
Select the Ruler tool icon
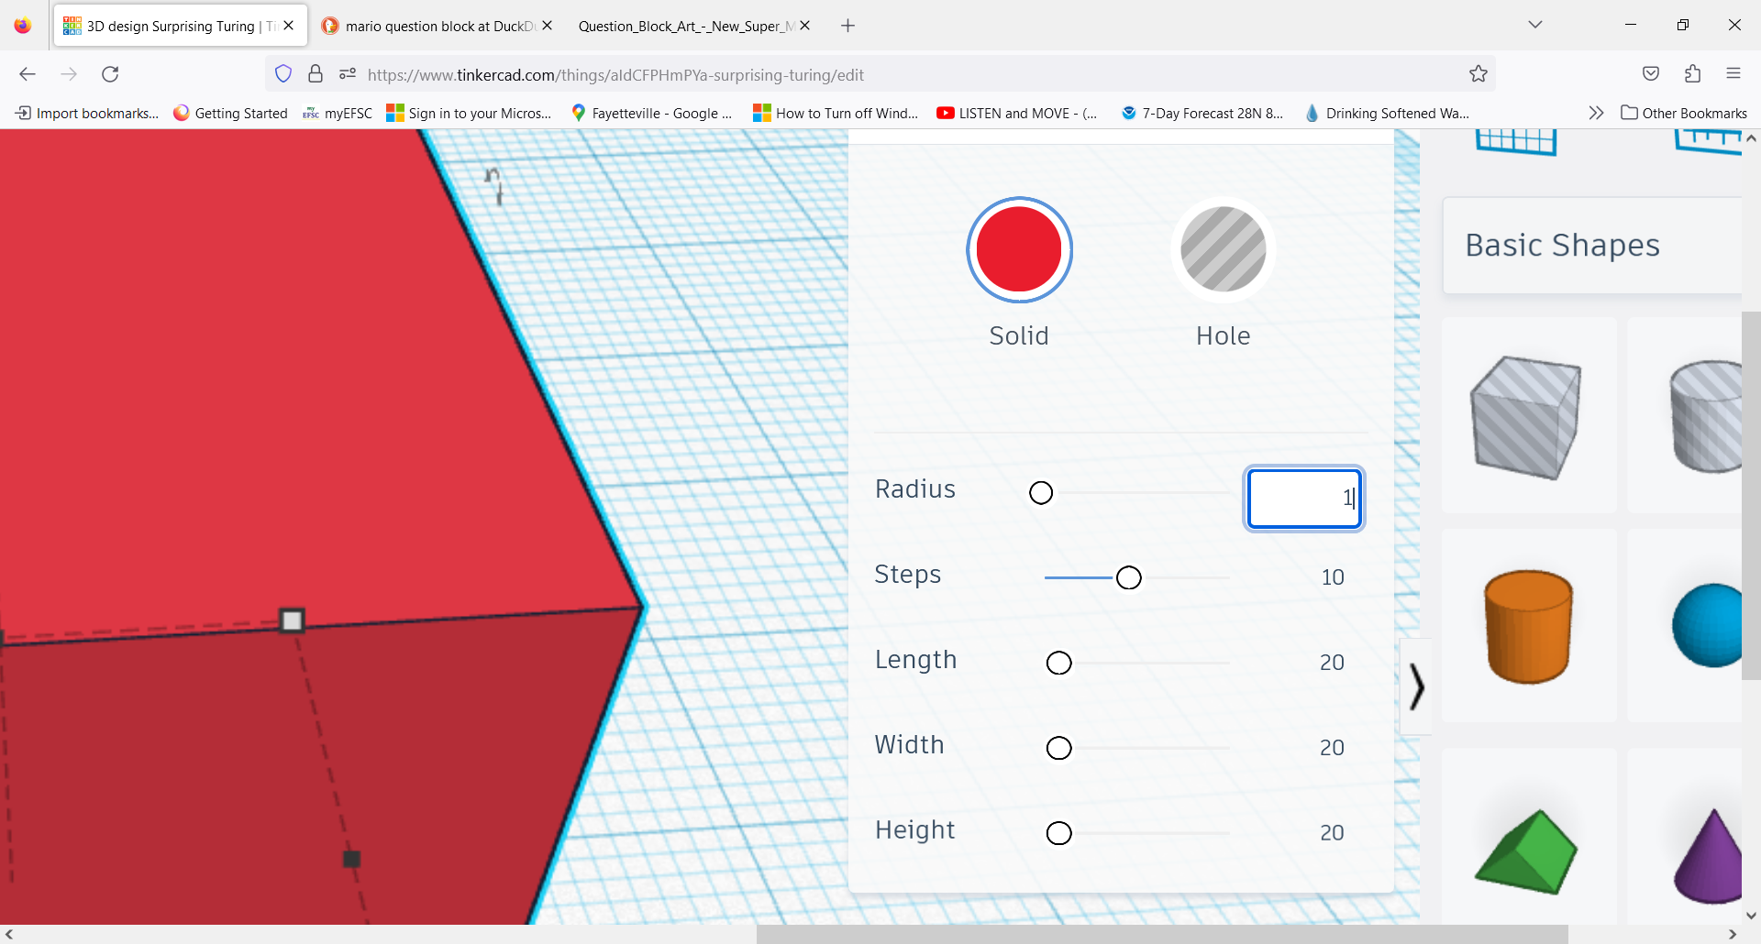[1708, 143]
